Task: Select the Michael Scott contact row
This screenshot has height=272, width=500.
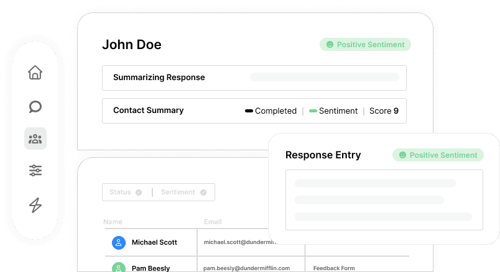Action: (x=154, y=242)
